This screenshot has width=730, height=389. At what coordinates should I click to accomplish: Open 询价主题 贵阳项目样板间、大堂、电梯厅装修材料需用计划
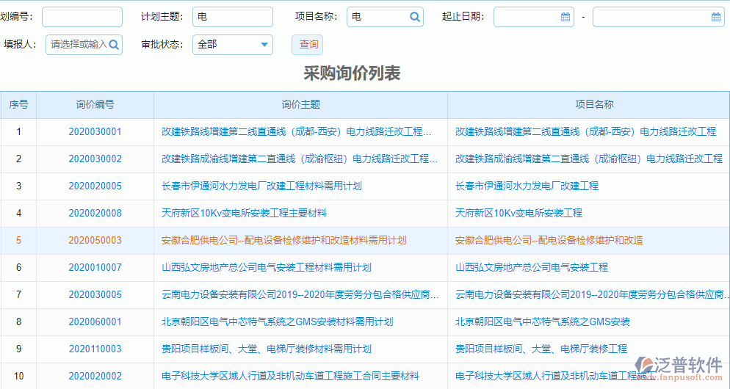tap(267, 349)
